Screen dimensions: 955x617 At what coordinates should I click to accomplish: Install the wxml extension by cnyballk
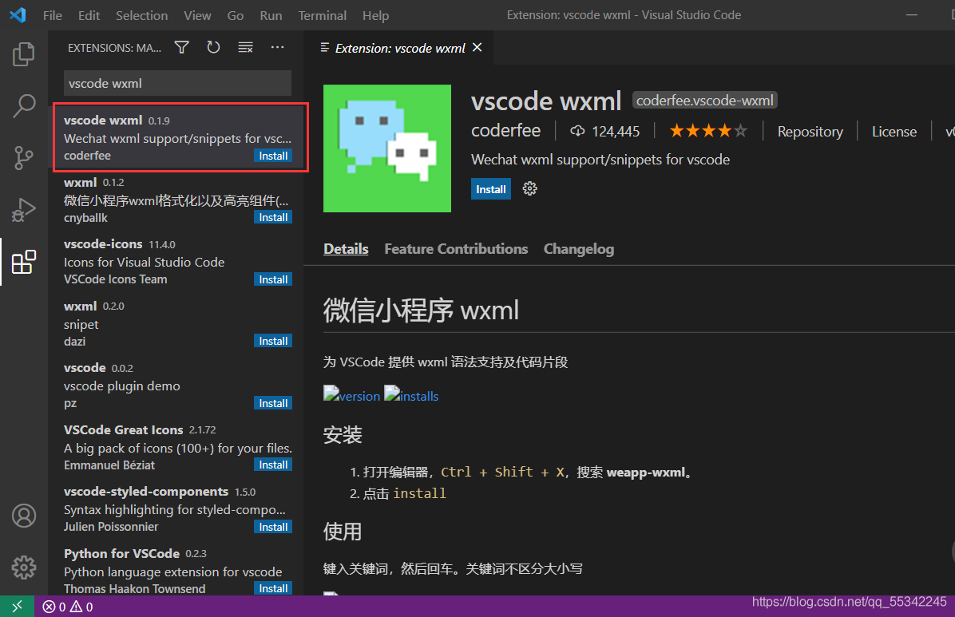pyautogui.click(x=273, y=217)
